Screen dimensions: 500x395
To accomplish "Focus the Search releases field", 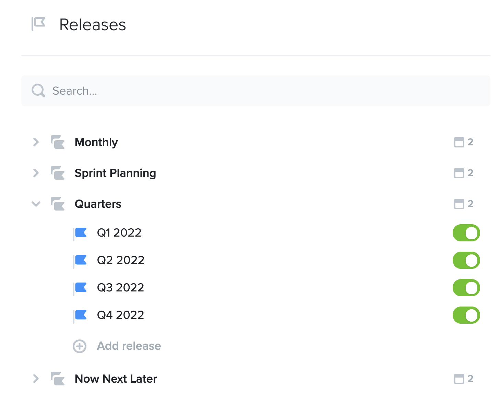I will tap(256, 91).
